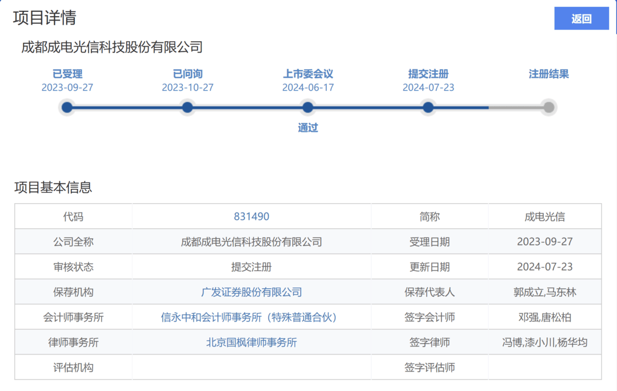Screen dimensions: 617x391
Task: Click the 会计师事务所 label cell
Action: coord(73,317)
